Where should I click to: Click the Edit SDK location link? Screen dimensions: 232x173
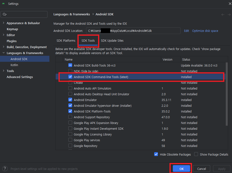click(186, 31)
